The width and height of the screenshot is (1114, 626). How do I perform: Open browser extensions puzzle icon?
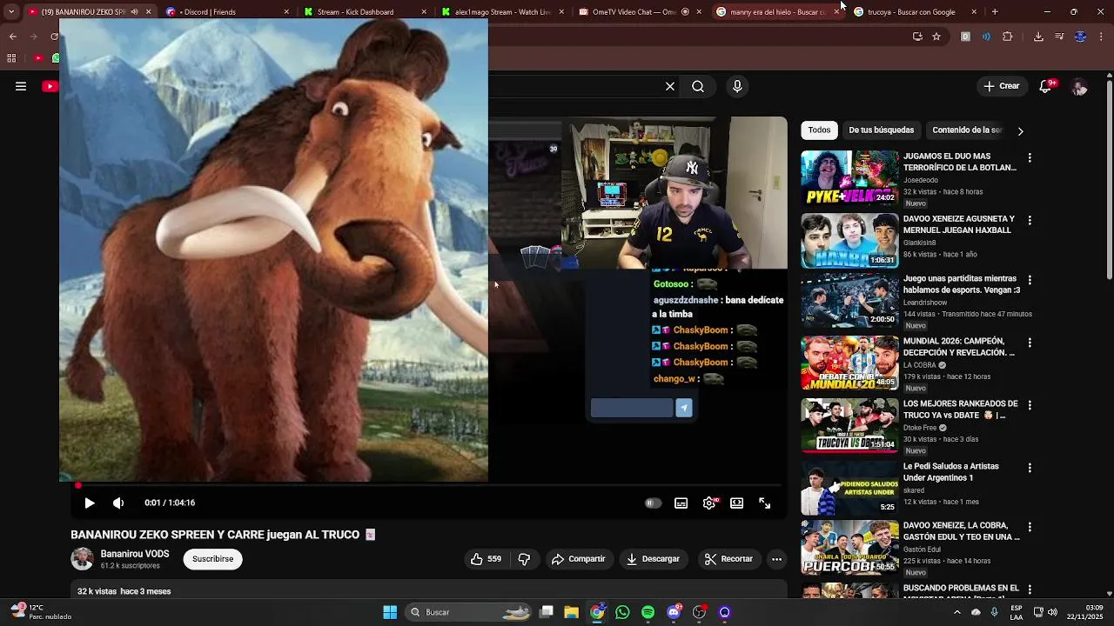[x=1008, y=37]
